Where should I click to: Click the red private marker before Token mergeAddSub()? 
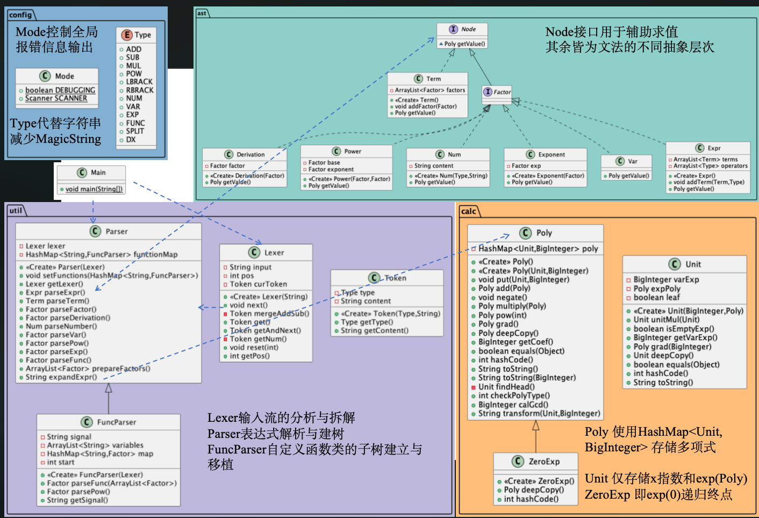pos(225,314)
